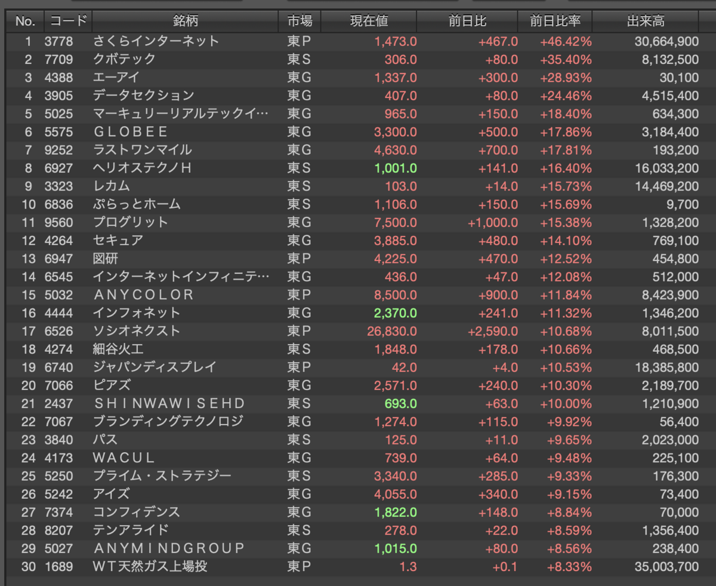
Task: Select the 細谷火工 stock name
Action: (x=118, y=349)
